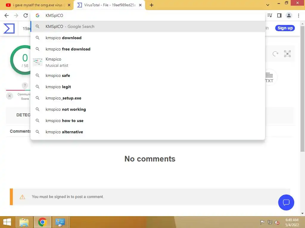Click the Action Center flag tray icon
305x228 pixels.
click(x=262, y=222)
